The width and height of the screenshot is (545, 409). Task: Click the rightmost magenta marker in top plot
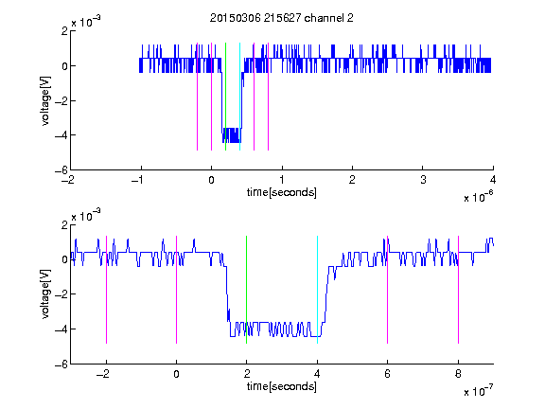pos(268,97)
